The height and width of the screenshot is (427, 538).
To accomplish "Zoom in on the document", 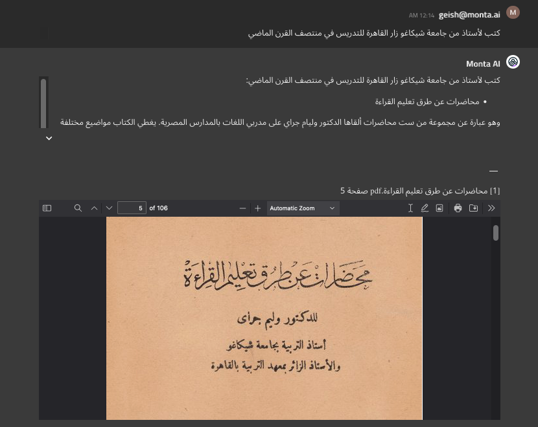I will pyautogui.click(x=257, y=208).
